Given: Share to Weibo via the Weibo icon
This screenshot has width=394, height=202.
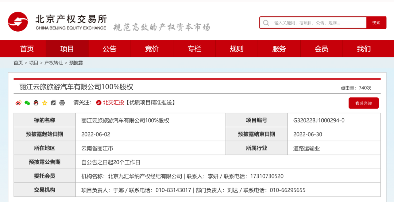Looking at the screenshot, I should pyautogui.click(x=19, y=103).
